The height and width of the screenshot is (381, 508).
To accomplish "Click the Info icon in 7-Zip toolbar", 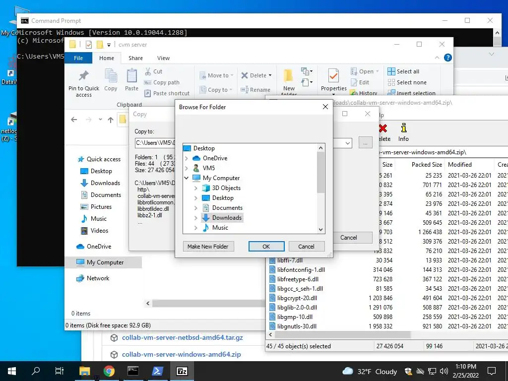I will coord(403,132).
